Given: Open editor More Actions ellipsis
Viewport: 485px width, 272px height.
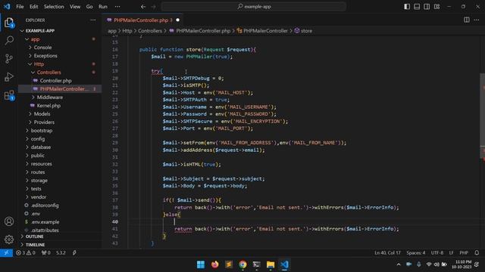Looking at the screenshot, I should [477, 20].
